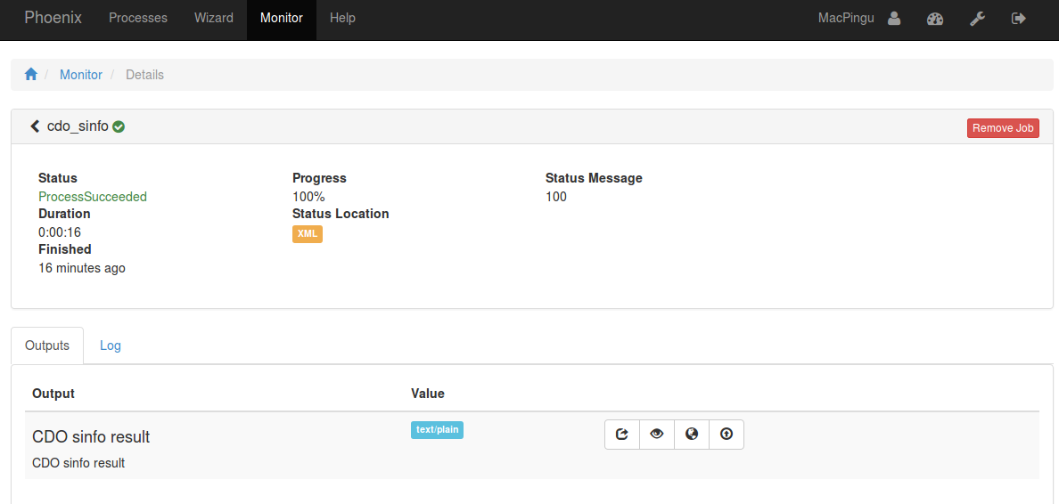Click the MacPingu username link
Screen dimensions: 1059x504
click(846, 18)
